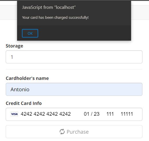Click the card number 4242 4242 4242 4242
Image resolution: width=149 pixels, height=141 pixels.
click(x=46, y=114)
